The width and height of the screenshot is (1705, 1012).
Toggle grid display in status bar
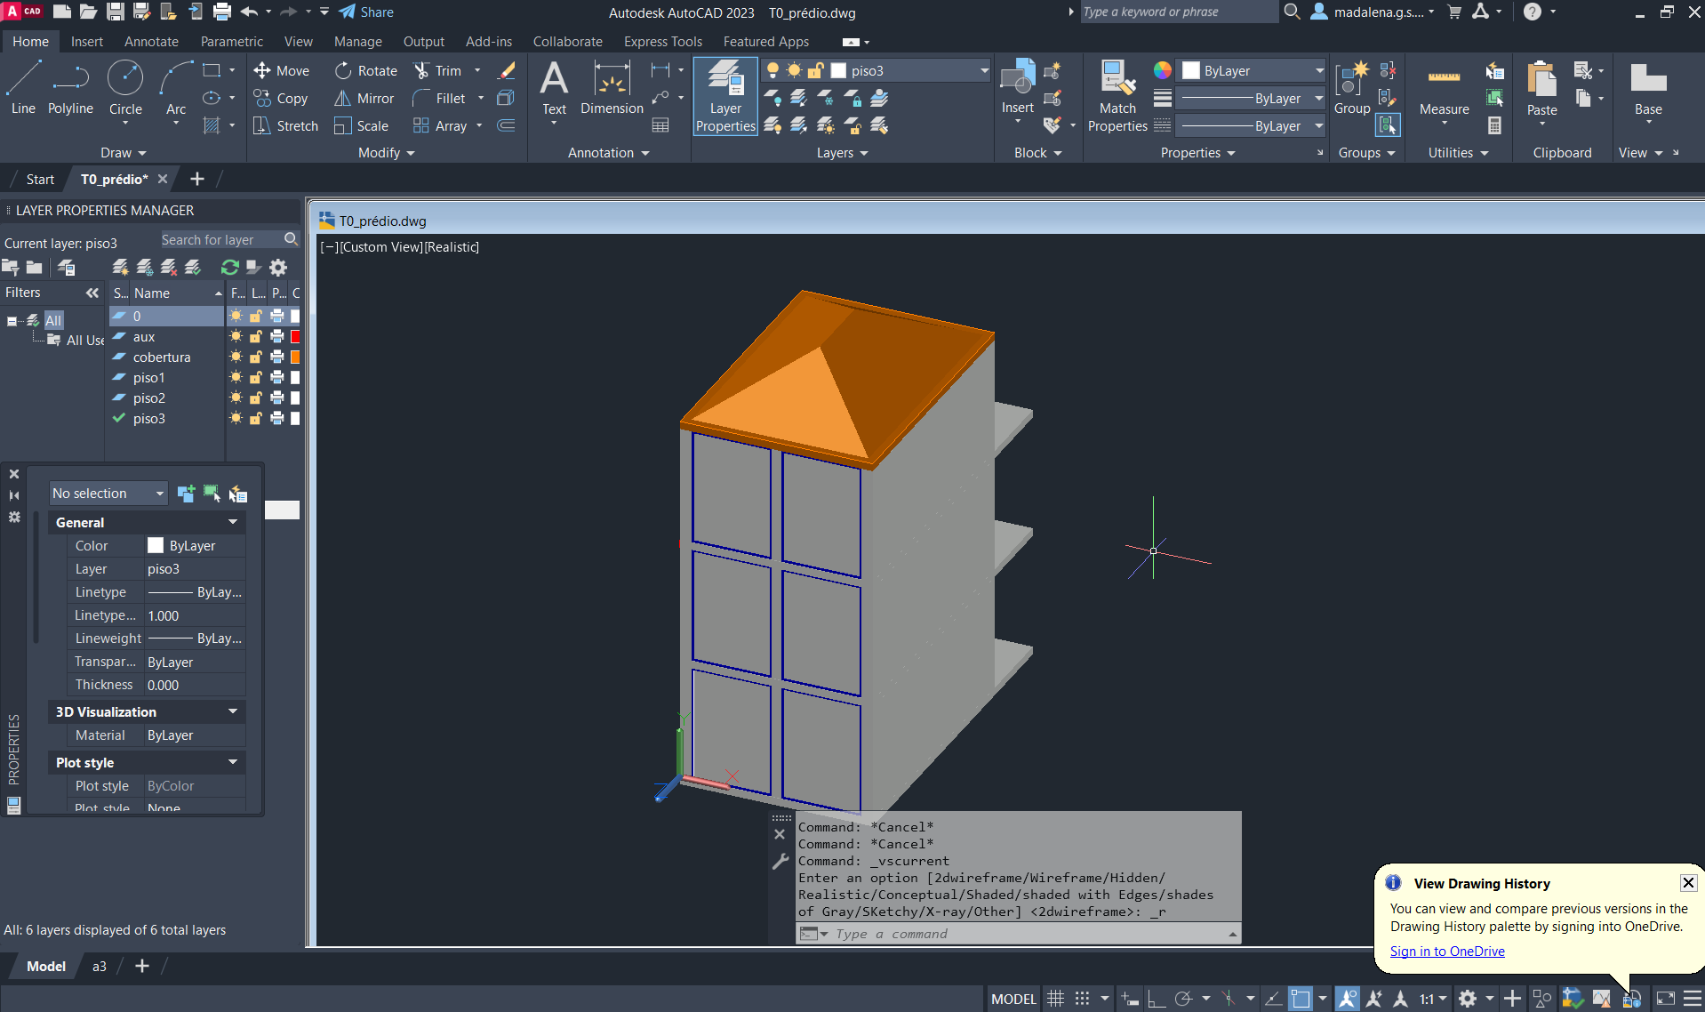[1055, 999]
